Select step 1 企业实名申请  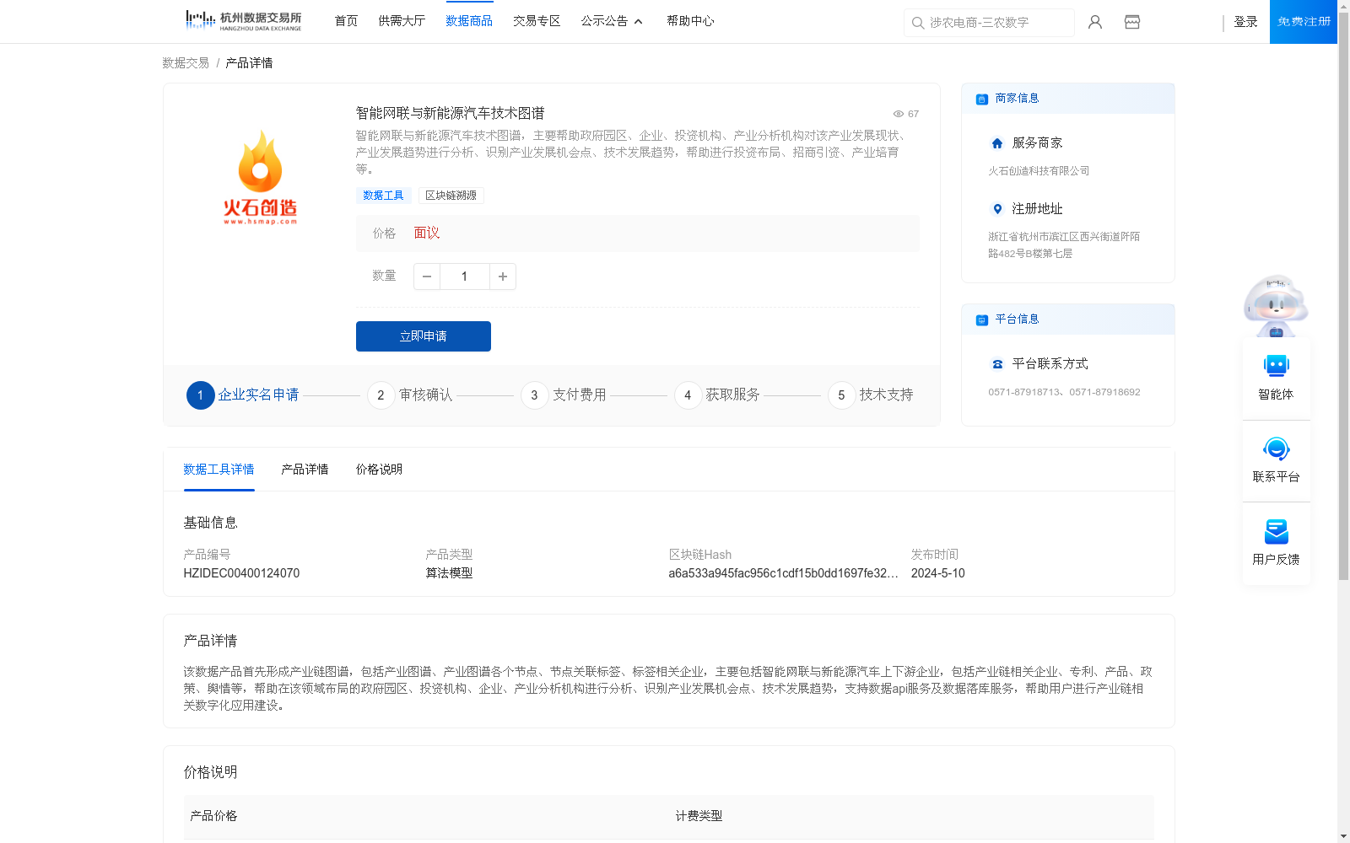pos(243,395)
